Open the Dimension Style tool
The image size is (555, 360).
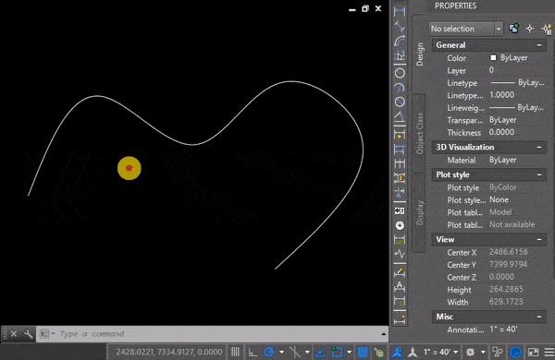(400, 318)
